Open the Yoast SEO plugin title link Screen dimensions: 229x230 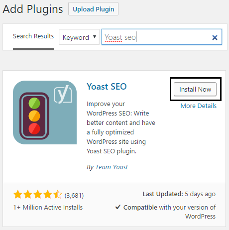coord(107,87)
